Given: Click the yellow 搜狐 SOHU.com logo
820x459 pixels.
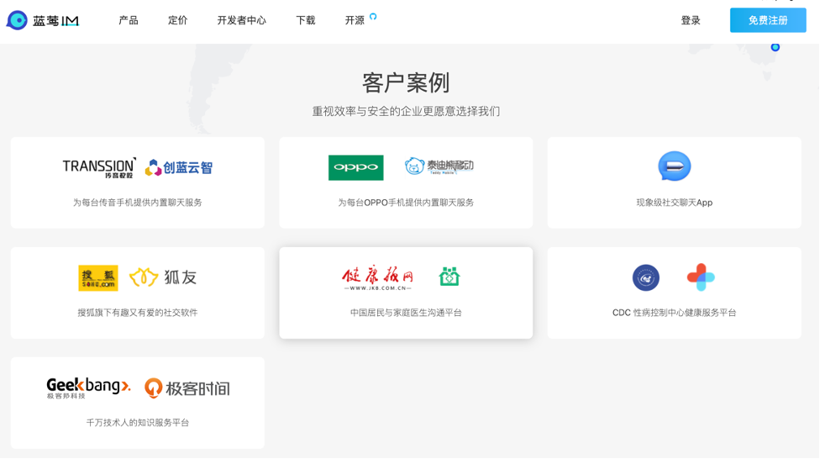Looking at the screenshot, I should coord(97,278).
